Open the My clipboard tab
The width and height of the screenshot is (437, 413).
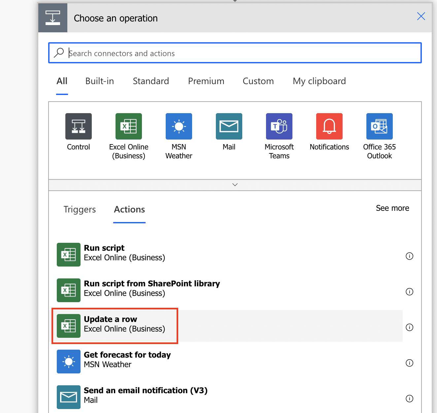tap(319, 81)
